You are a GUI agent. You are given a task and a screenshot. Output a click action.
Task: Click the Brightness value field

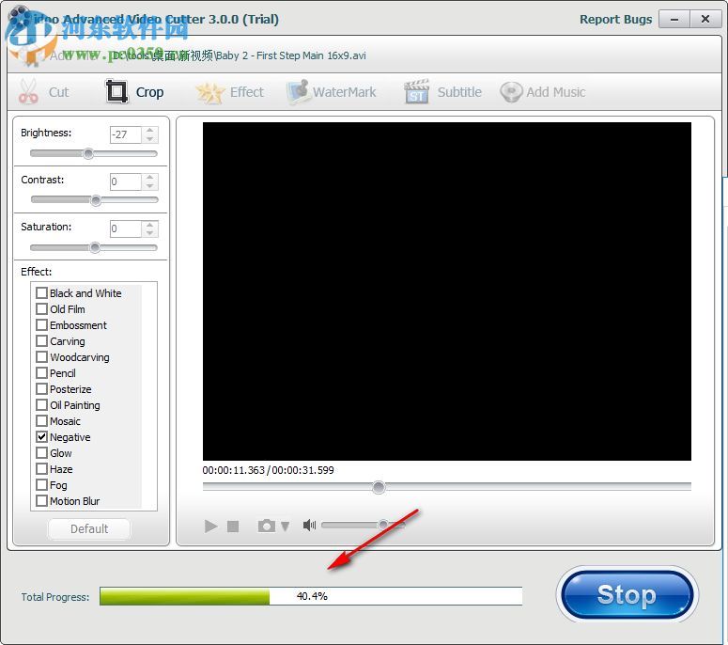click(x=125, y=134)
